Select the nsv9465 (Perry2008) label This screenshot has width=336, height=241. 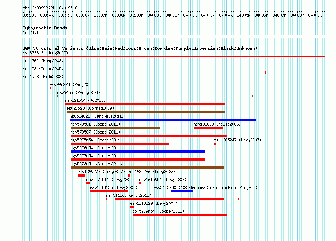(x=79, y=92)
